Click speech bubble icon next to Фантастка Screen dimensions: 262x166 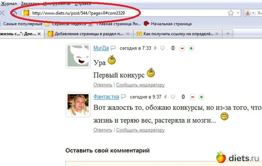[x=123, y=97]
